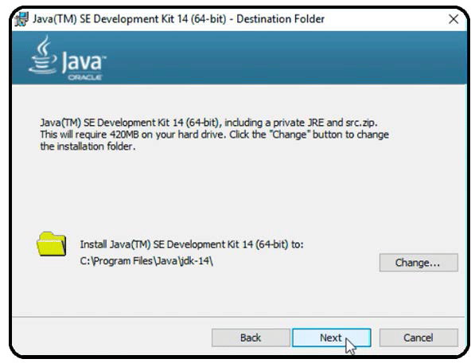Click the Java wordmark in the banner
Viewport: 471px width, 363px height.
[84, 62]
